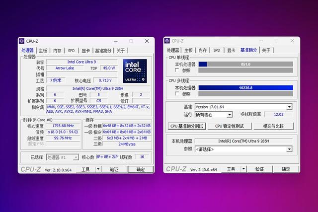Click 确定 button in right window

click(x=286, y=169)
